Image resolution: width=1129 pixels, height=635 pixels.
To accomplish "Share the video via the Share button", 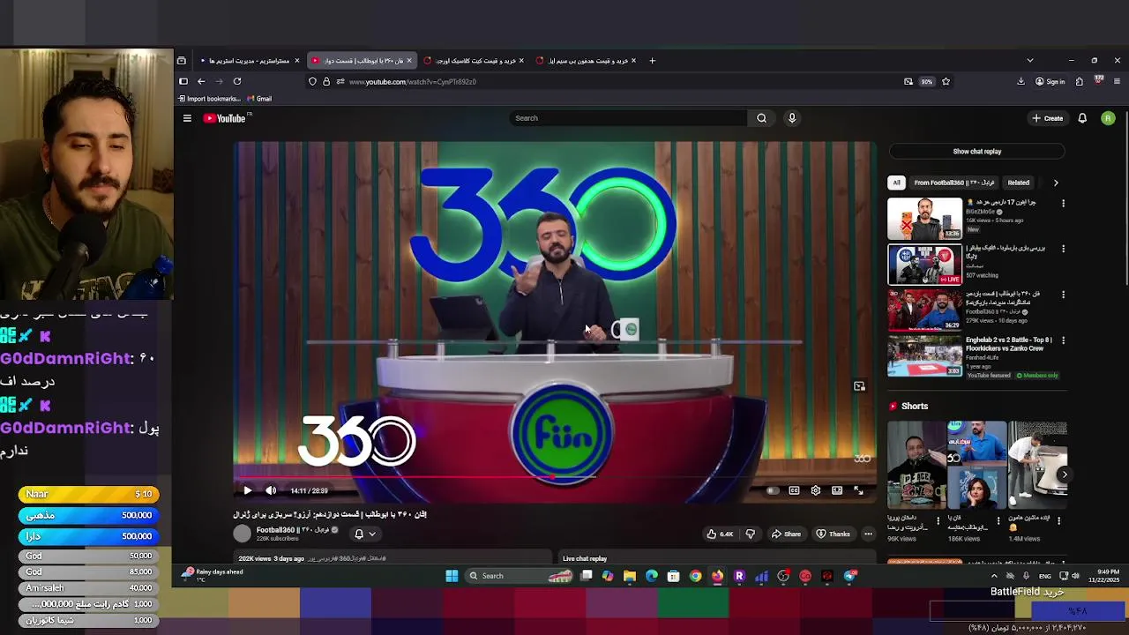I will (786, 534).
